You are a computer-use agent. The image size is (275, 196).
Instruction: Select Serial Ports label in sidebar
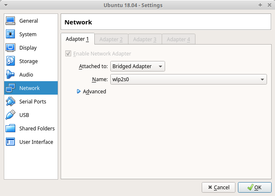[33, 102]
